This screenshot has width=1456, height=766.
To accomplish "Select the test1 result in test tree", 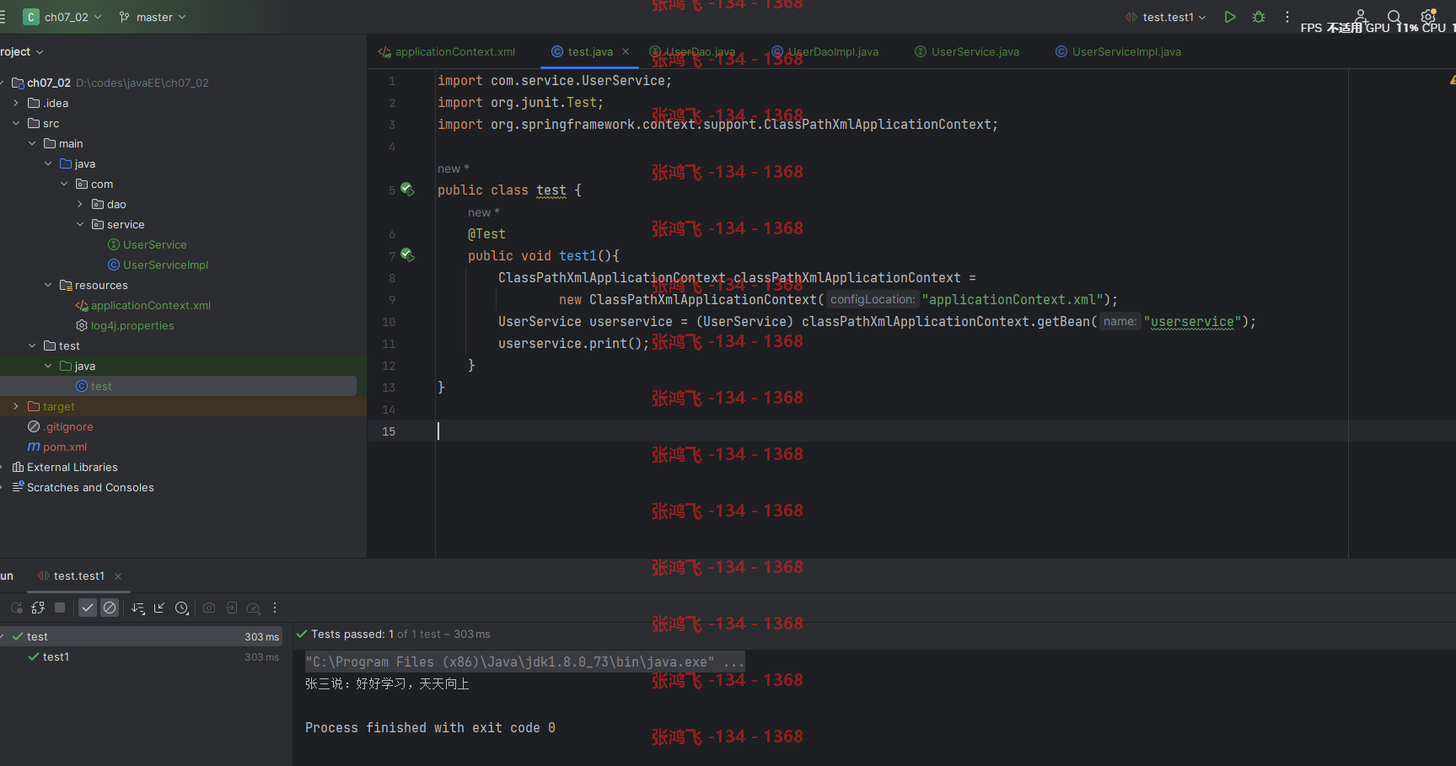I will pyautogui.click(x=56, y=656).
